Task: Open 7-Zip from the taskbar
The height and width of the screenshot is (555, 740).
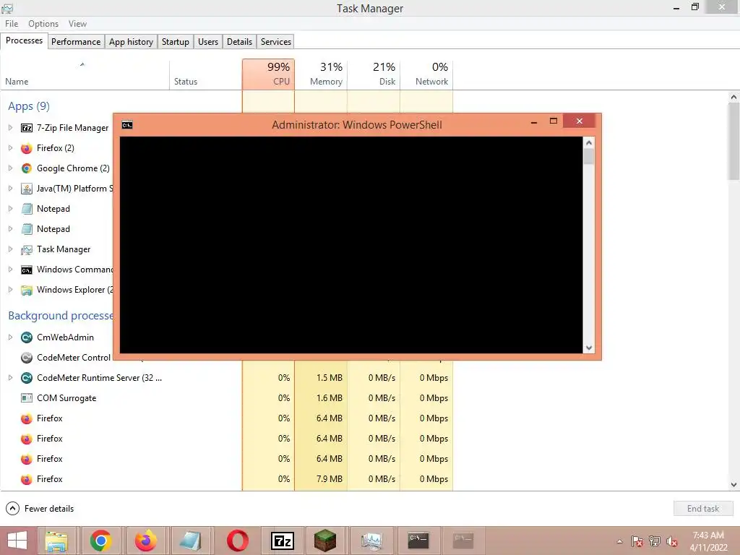Action: 283,541
